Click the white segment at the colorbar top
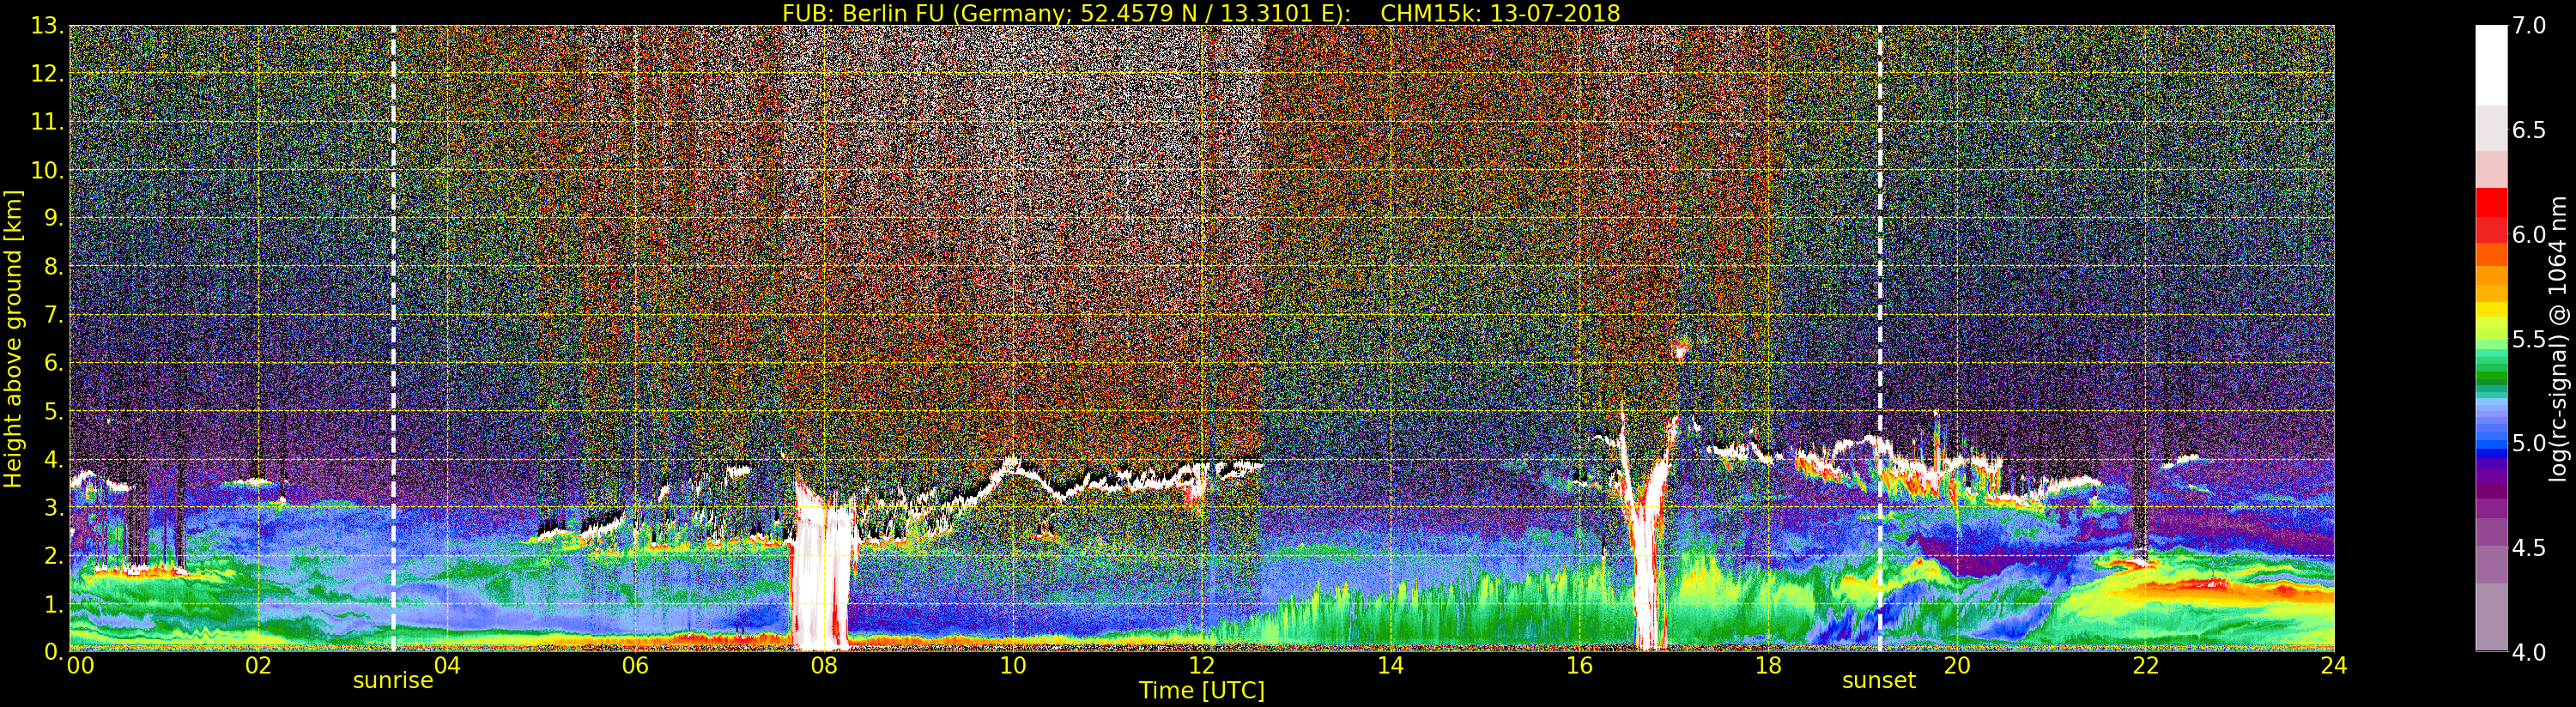Image resolution: width=2576 pixels, height=707 pixels. [2491, 65]
